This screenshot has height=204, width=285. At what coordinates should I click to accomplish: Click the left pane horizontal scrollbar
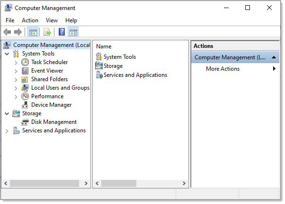click(x=47, y=183)
